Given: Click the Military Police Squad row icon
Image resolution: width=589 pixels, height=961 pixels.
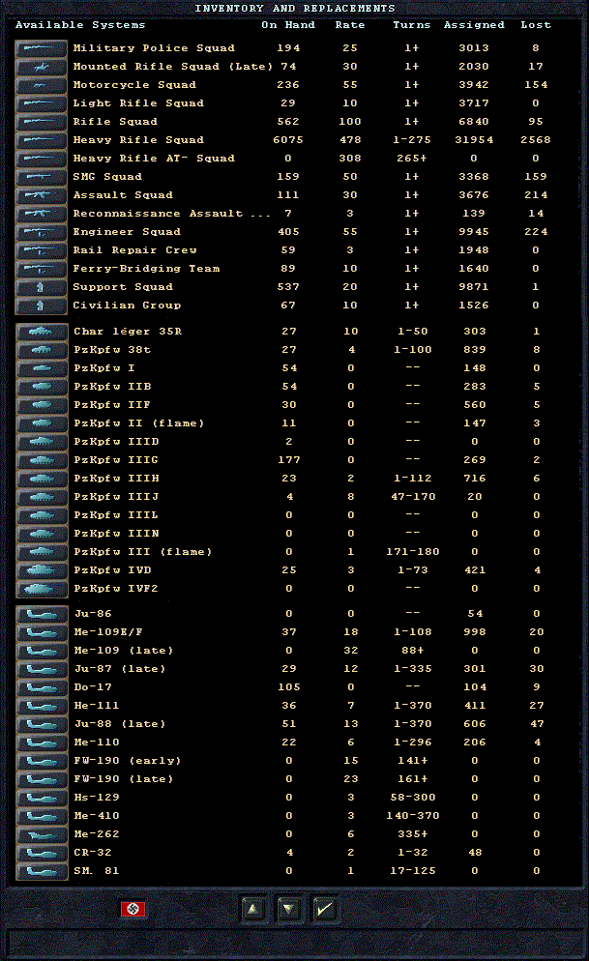Looking at the screenshot, I should point(41,48).
